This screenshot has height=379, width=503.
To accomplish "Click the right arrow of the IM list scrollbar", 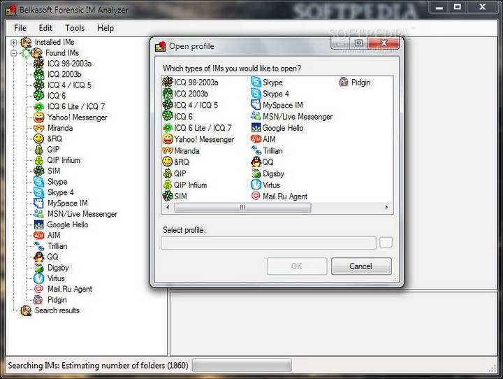I will pos(386,208).
